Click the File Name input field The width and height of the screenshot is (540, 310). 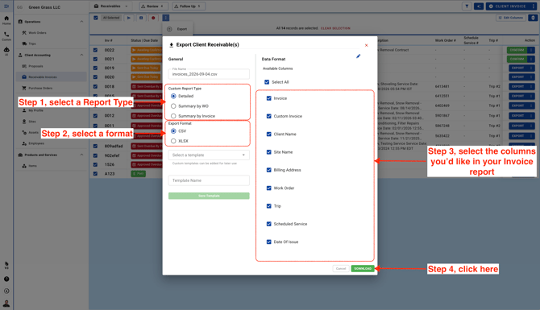[x=209, y=73]
